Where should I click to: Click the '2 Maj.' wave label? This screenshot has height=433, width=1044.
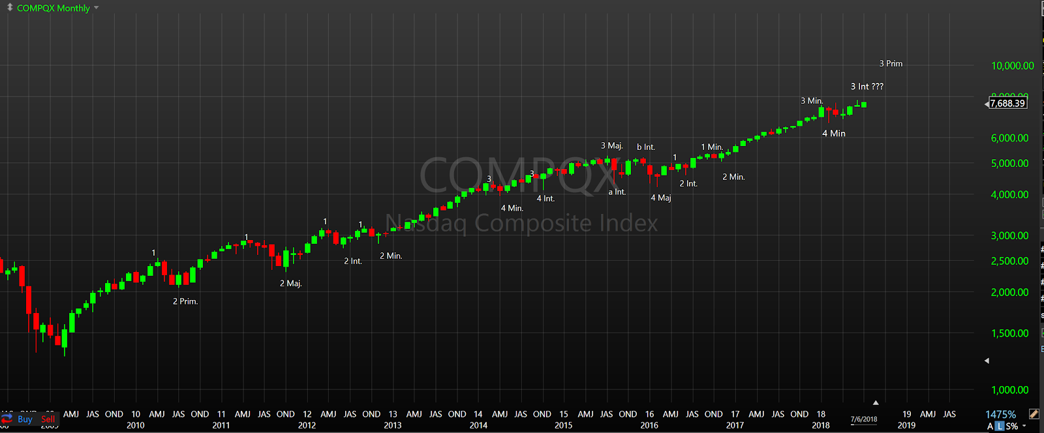click(291, 283)
